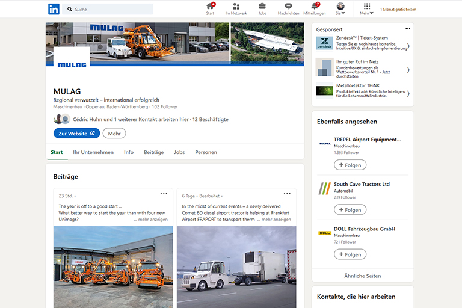Click chevron on Zendesk ad
Image resolution: width=462 pixels, height=308 pixels.
coord(408,46)
